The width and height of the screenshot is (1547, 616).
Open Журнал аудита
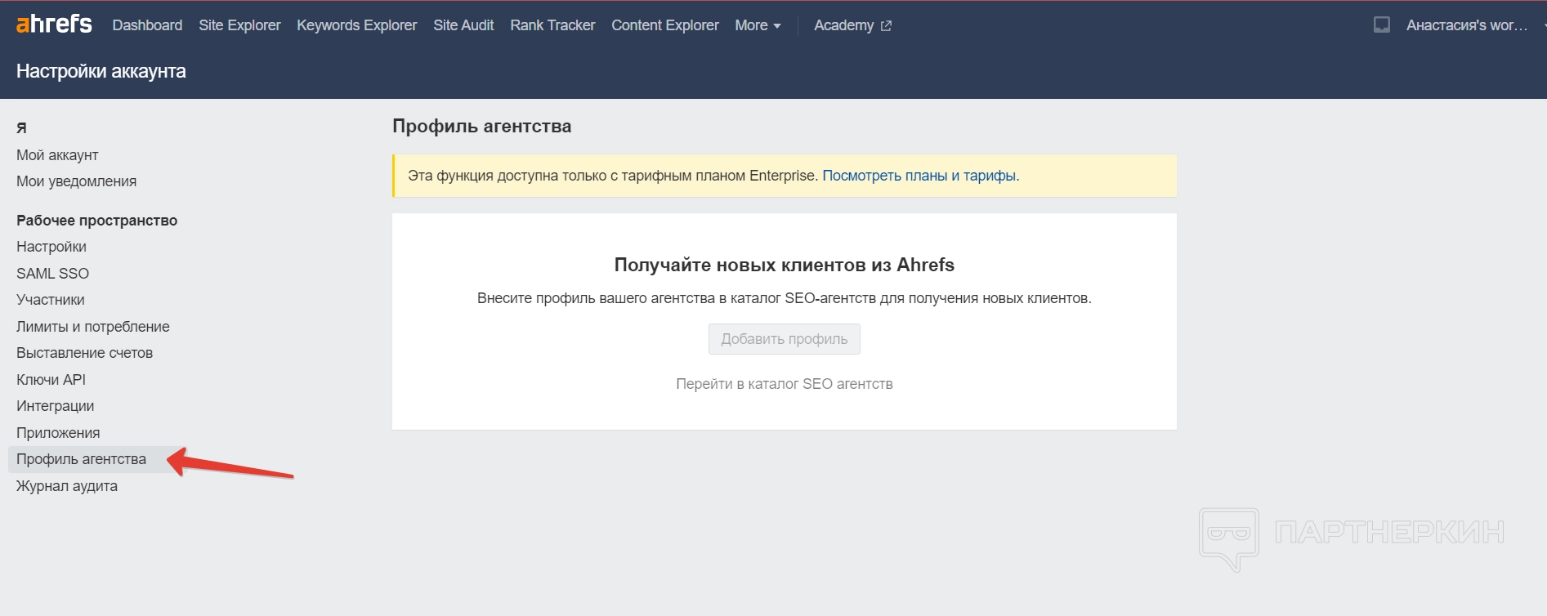pos(67,486)
